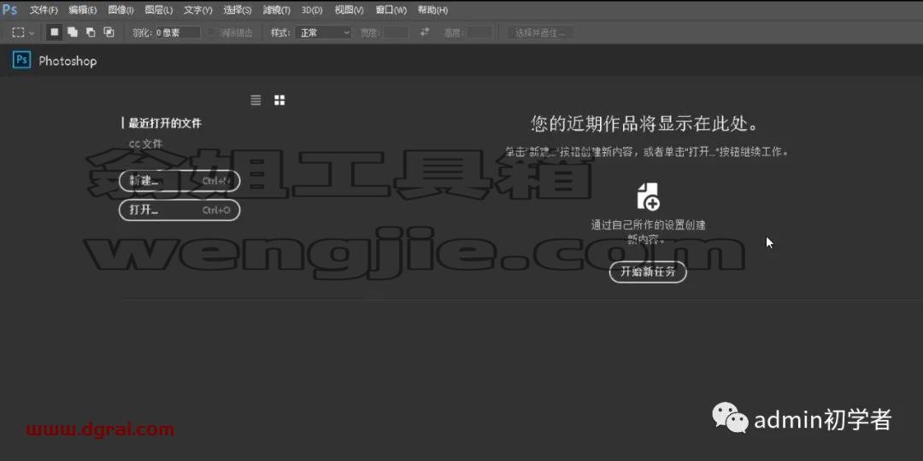
Task: Select the Add to selection icon
Action: tap(73, 33)
